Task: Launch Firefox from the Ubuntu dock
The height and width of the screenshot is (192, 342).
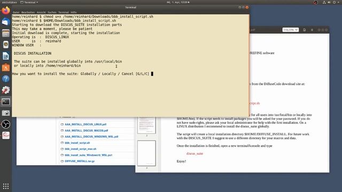Action: click(x=6, y=11)
